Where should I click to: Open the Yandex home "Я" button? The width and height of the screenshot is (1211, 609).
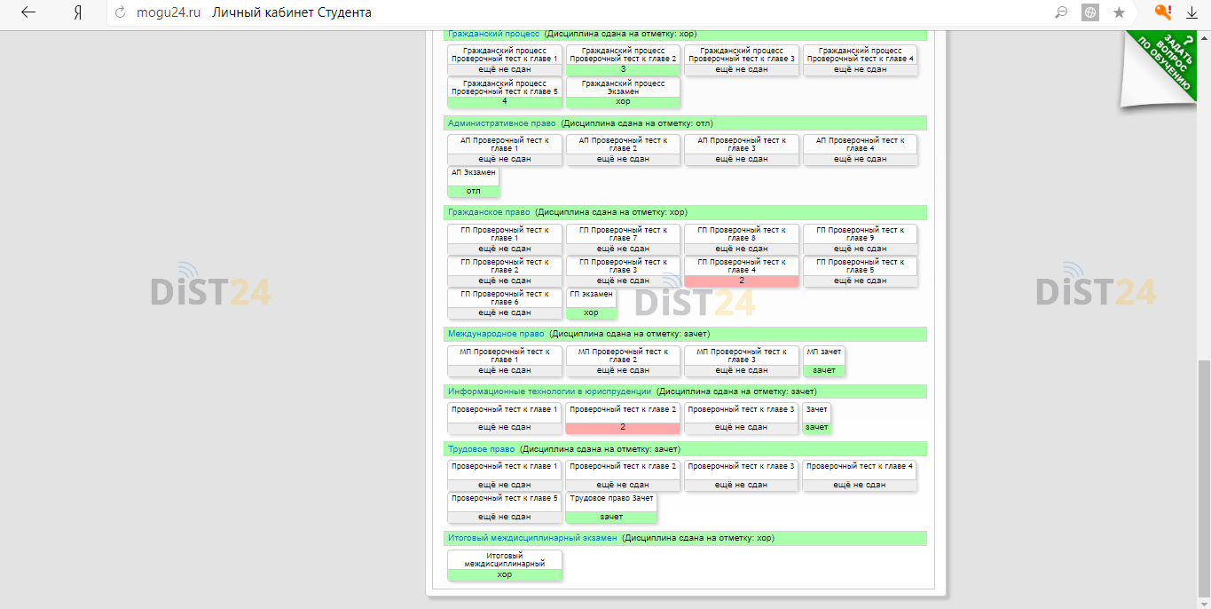pos(78,13)
